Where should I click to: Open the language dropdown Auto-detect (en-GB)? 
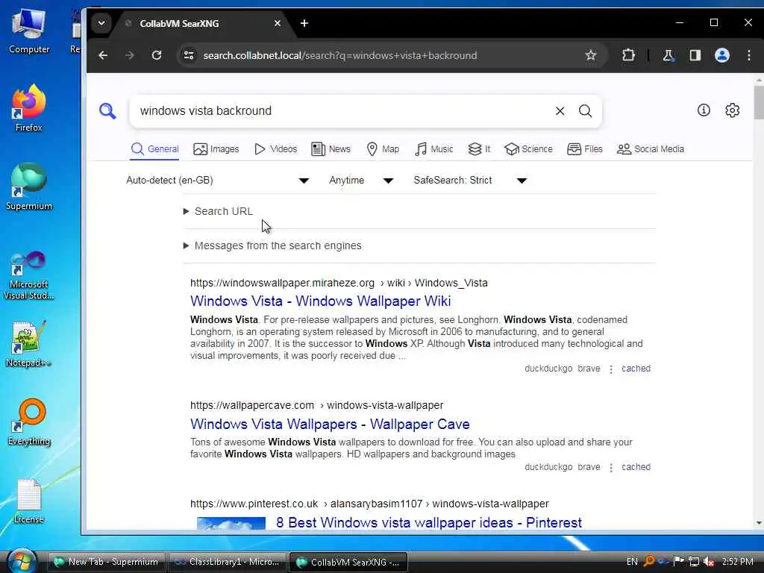[x=218, y=181]
